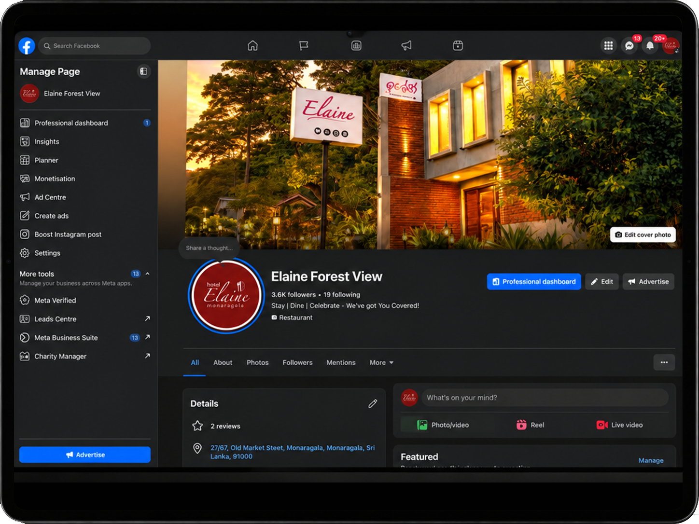Click the Edit cover photo button
699x524 pixels.
[643, 234]
